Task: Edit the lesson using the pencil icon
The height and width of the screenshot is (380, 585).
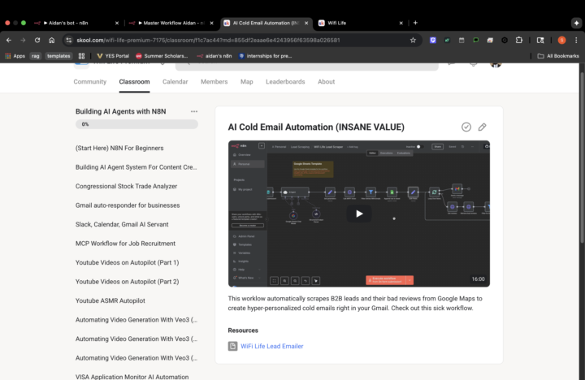Action: pos(482,127)
